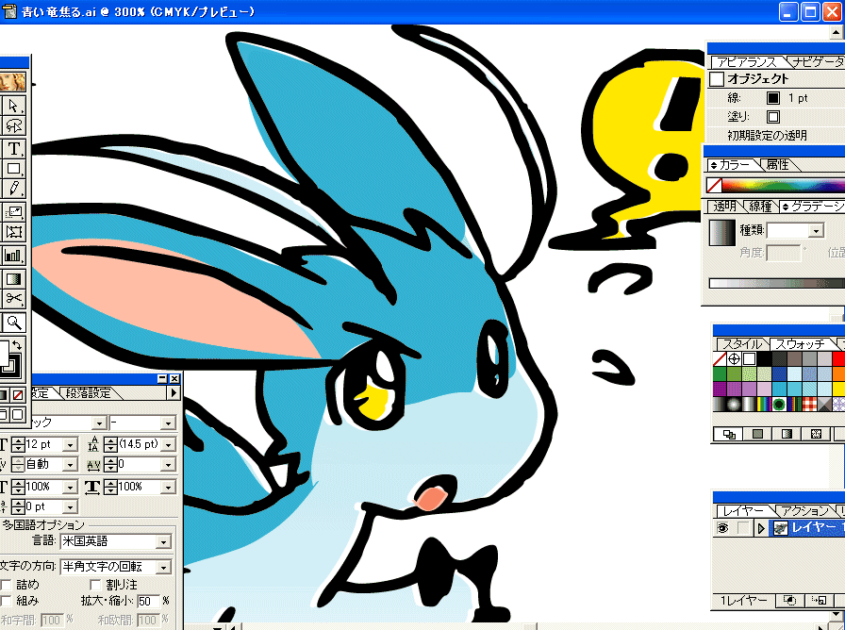Set paint to None in toolbox
The height and width of the screenshot is (630, 845).
point(18,395)
